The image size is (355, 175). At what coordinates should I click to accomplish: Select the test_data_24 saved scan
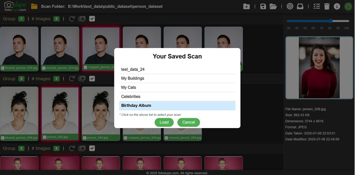[177, 69]
